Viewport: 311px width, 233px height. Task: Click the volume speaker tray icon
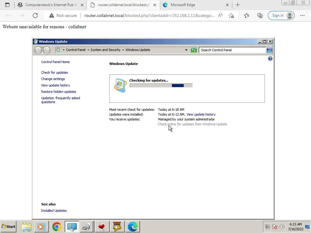282,227
